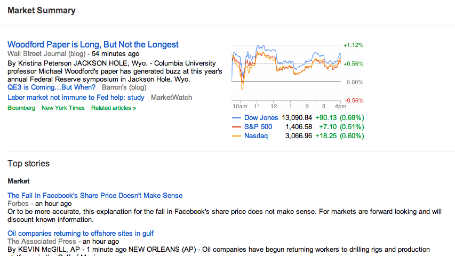
Task: Click the Nasdaq index link
Action: (x=256, y=136)
